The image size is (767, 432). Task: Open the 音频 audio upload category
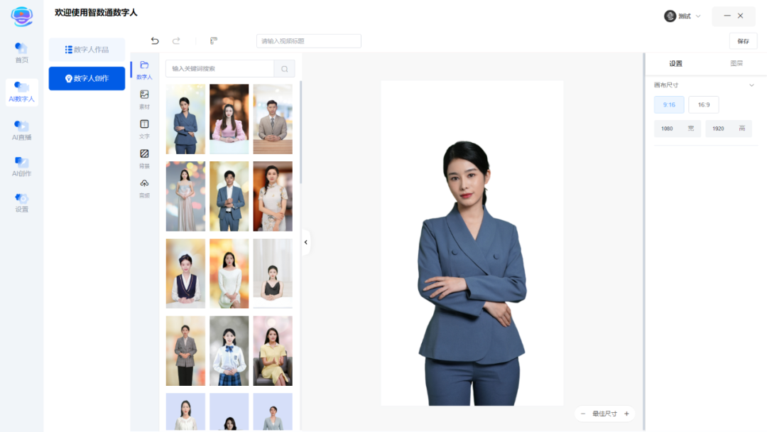point(144,188)
